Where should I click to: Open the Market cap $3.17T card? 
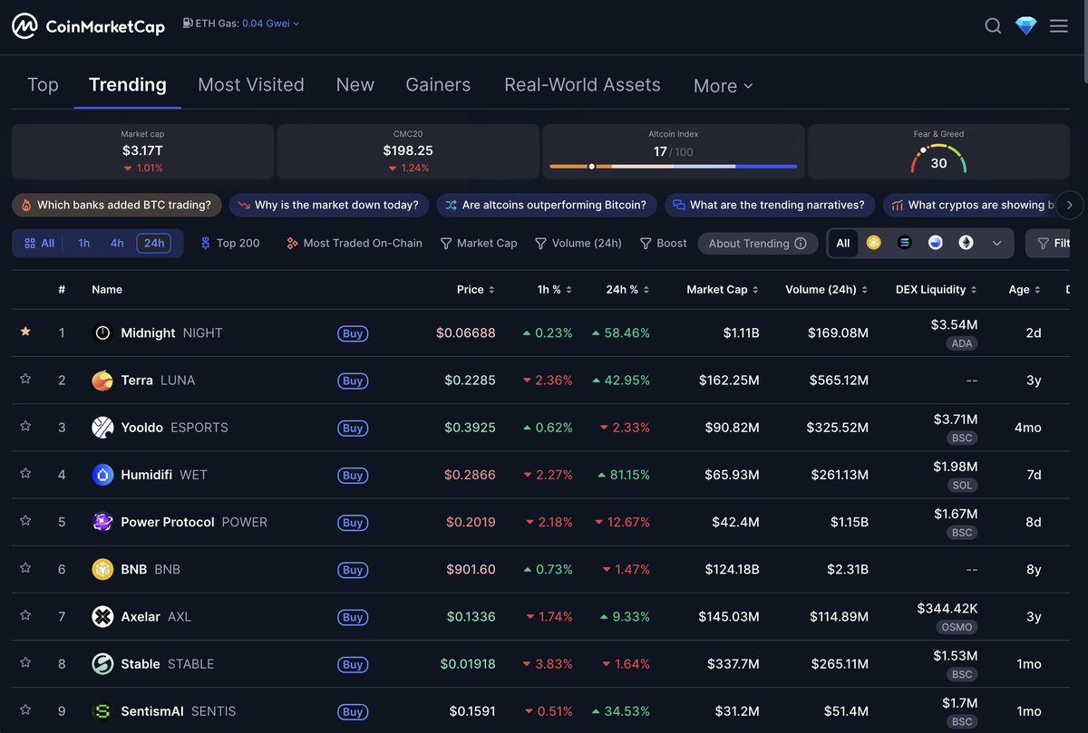click(142, 151)
